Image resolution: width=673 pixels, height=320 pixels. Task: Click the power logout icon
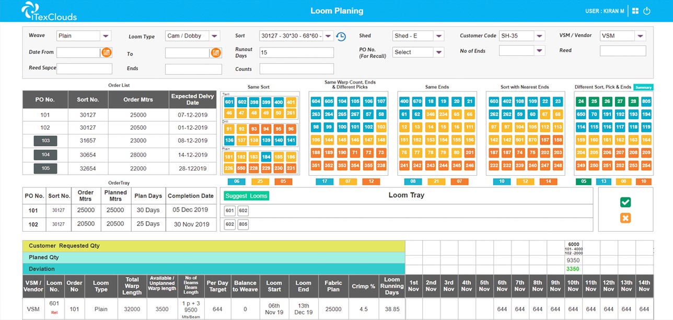tap(647, 11)
